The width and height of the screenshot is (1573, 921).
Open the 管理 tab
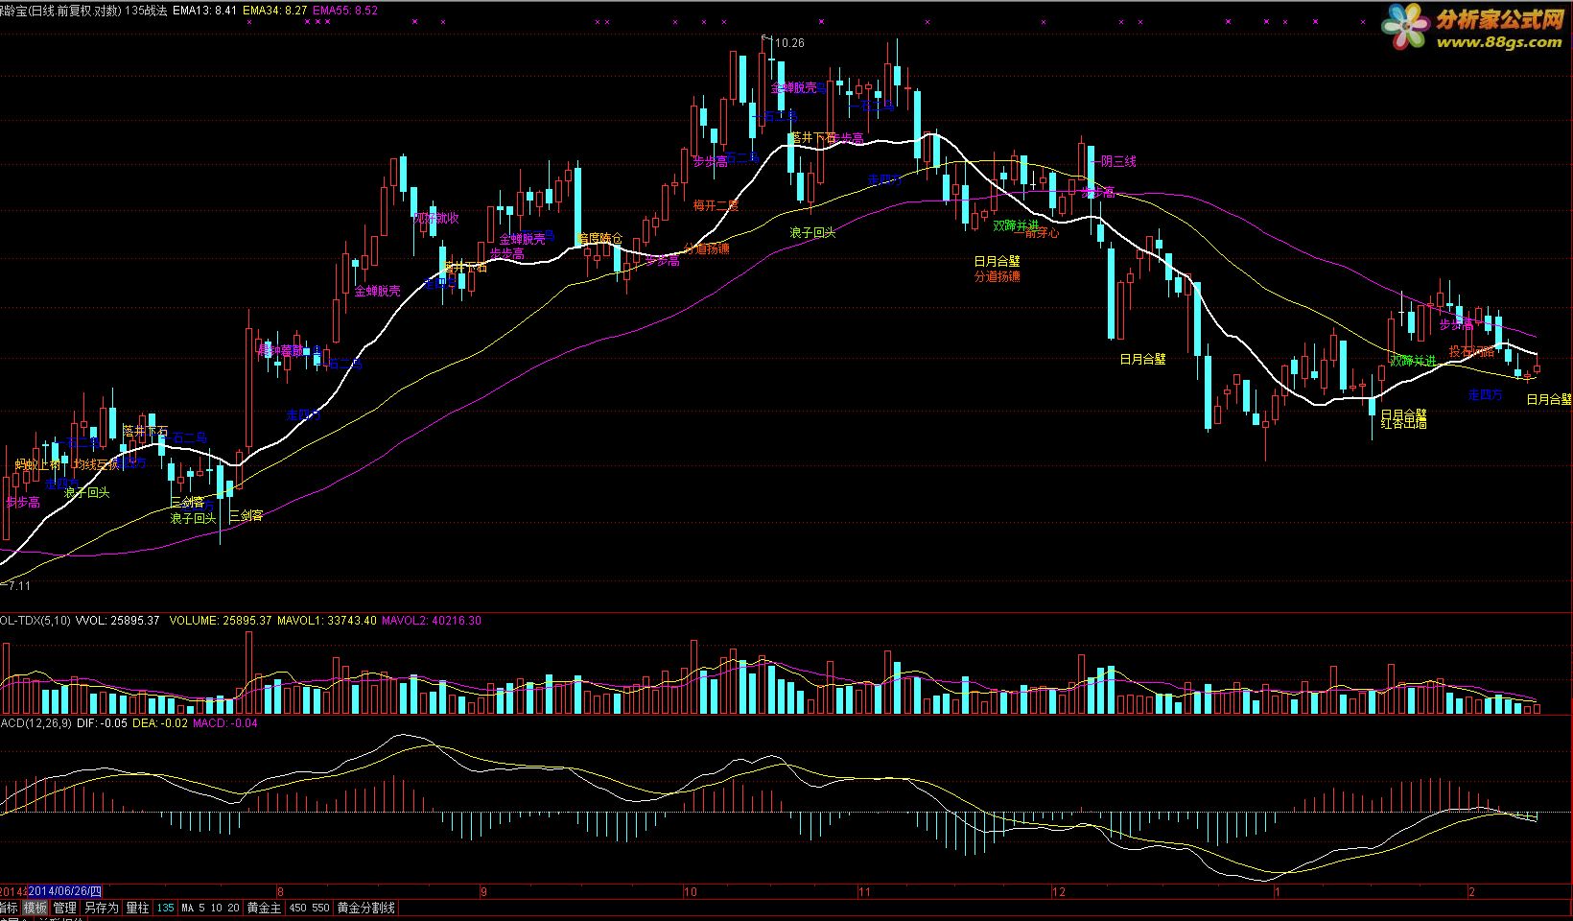click(x=64, y=908)
